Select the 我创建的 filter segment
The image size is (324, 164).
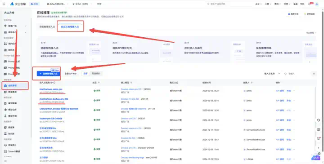pos(95,73)
